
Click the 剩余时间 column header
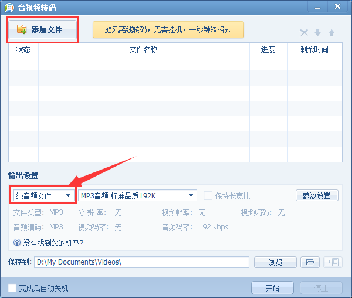click(x=314, y=49)
